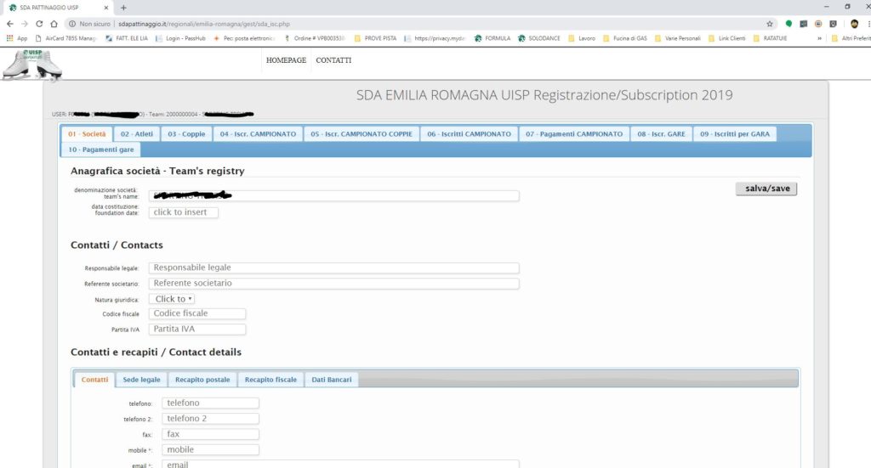Click the UISP ice skates logo
Image resolution: width=871 pixels, height=468 pixels.
32,65
